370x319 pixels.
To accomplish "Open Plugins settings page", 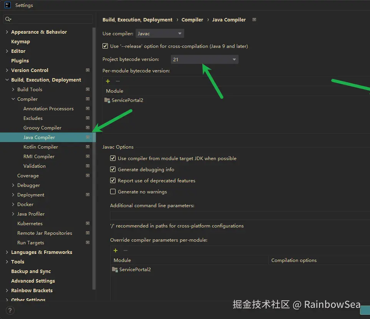I will click(20, 61).
